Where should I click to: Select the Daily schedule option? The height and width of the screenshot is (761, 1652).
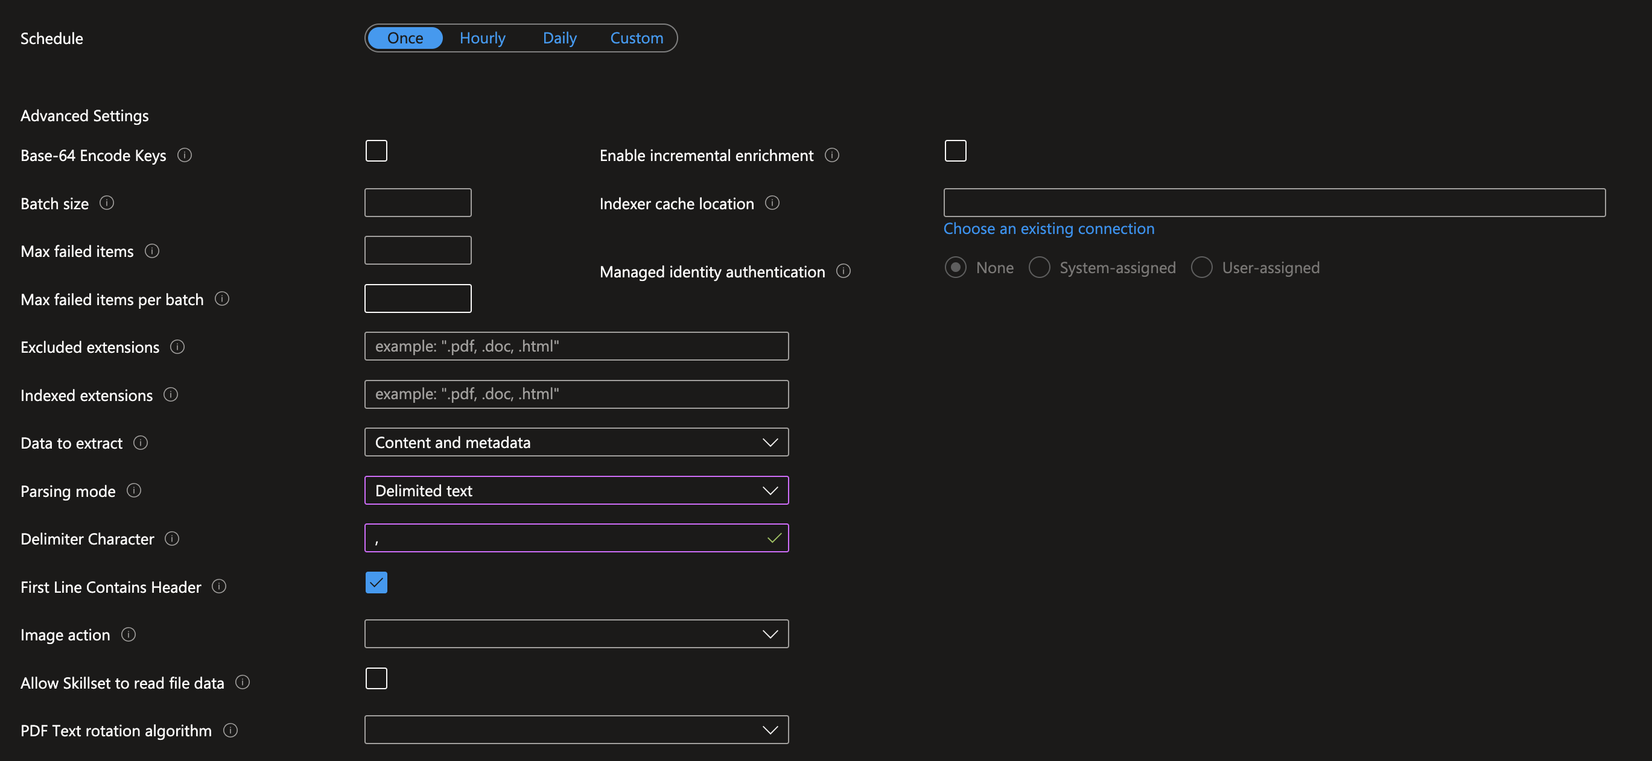(x=559, y=38)
